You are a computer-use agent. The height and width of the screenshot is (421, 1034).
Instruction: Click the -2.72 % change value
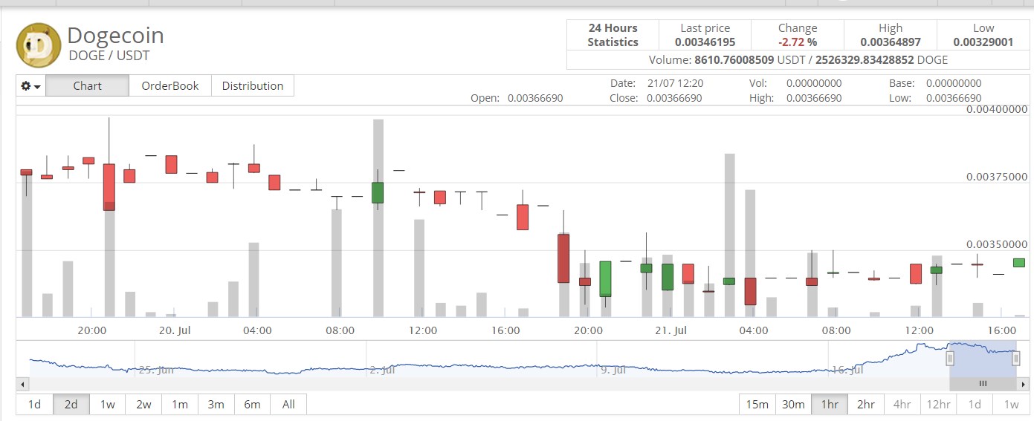(797, 42)
